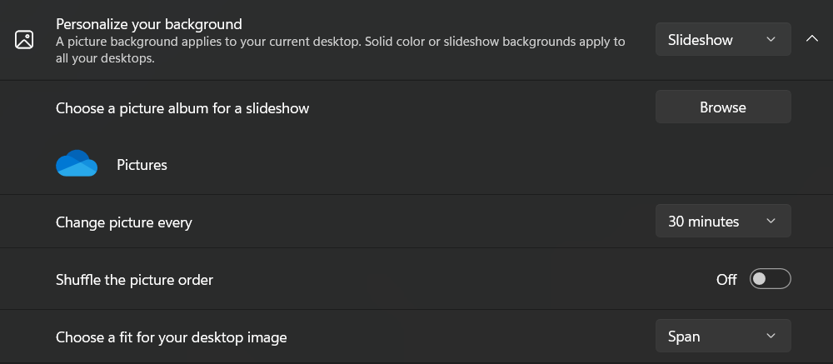Click the Choose a picture album label
The image size is (833, 364).
182,108
